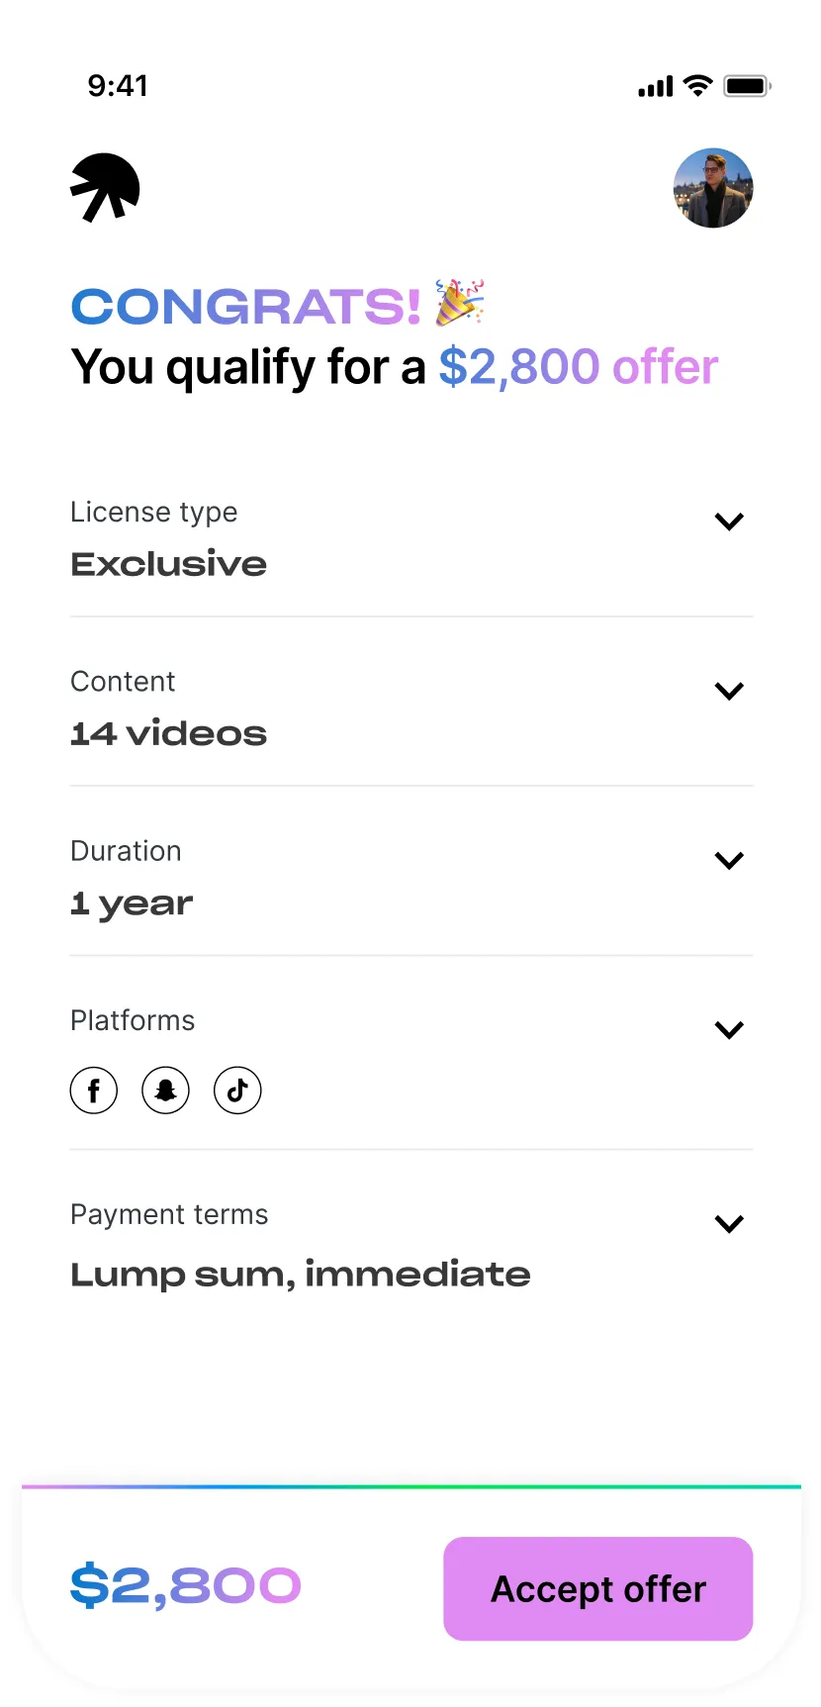Image resolution: width=821 pixels, height=1707 pixels.
Task: Tap the $2,800 total in bottom bar
Action: [x=186, y=1586]
